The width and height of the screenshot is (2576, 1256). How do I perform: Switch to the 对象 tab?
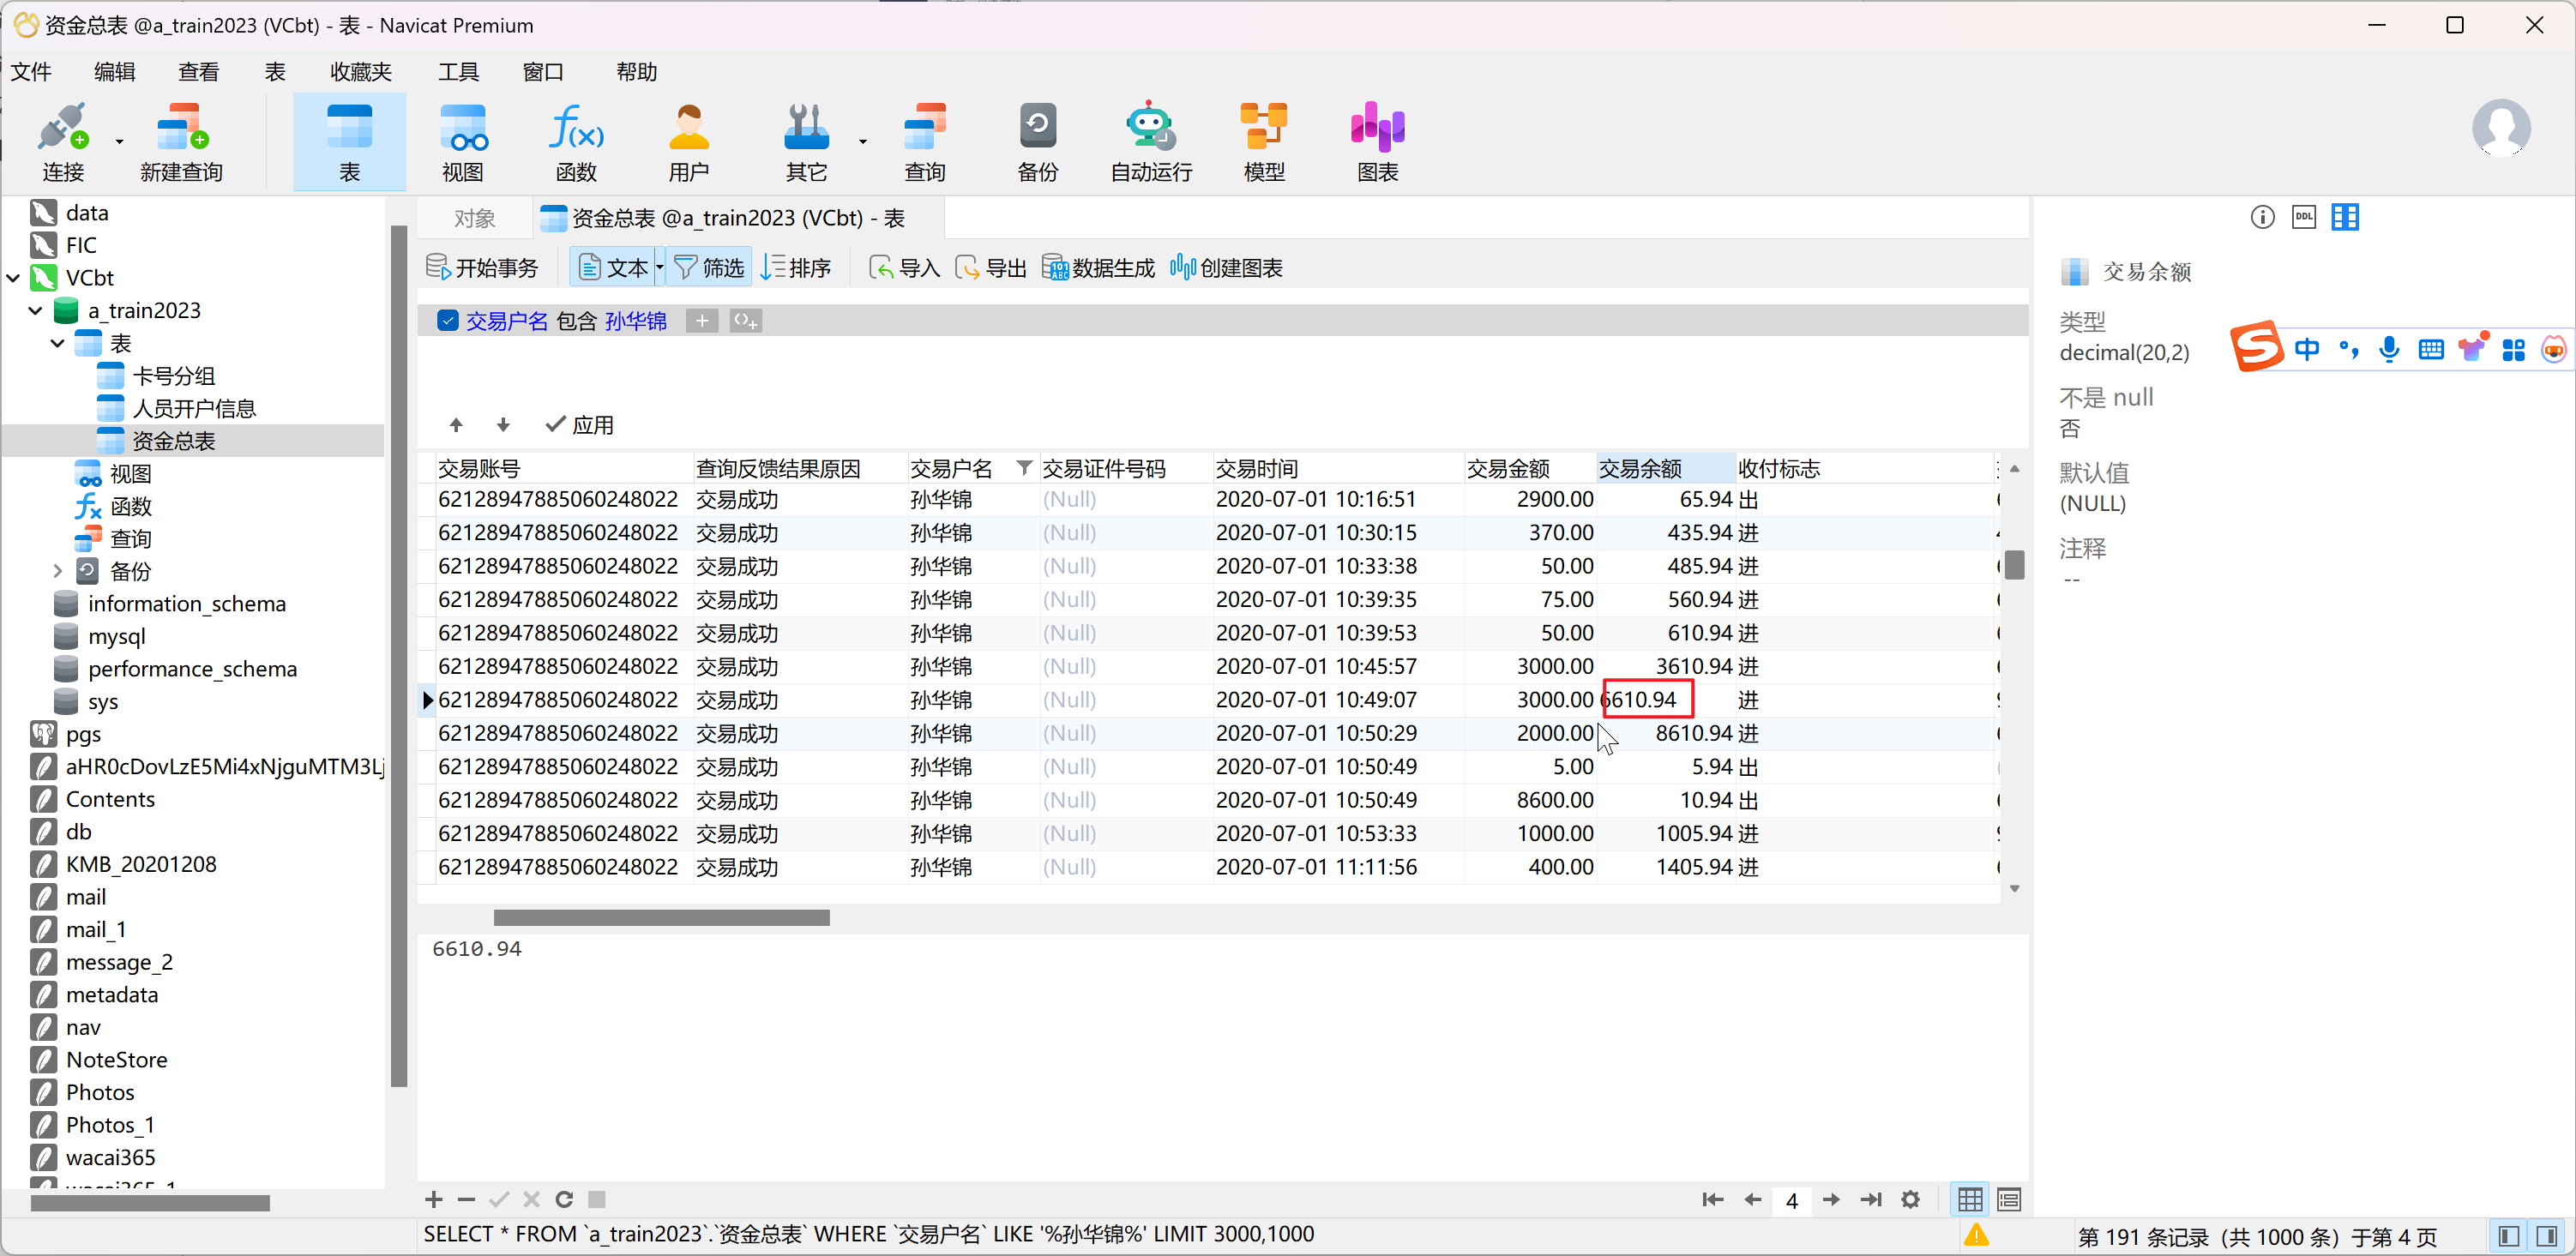pos(474,218)
